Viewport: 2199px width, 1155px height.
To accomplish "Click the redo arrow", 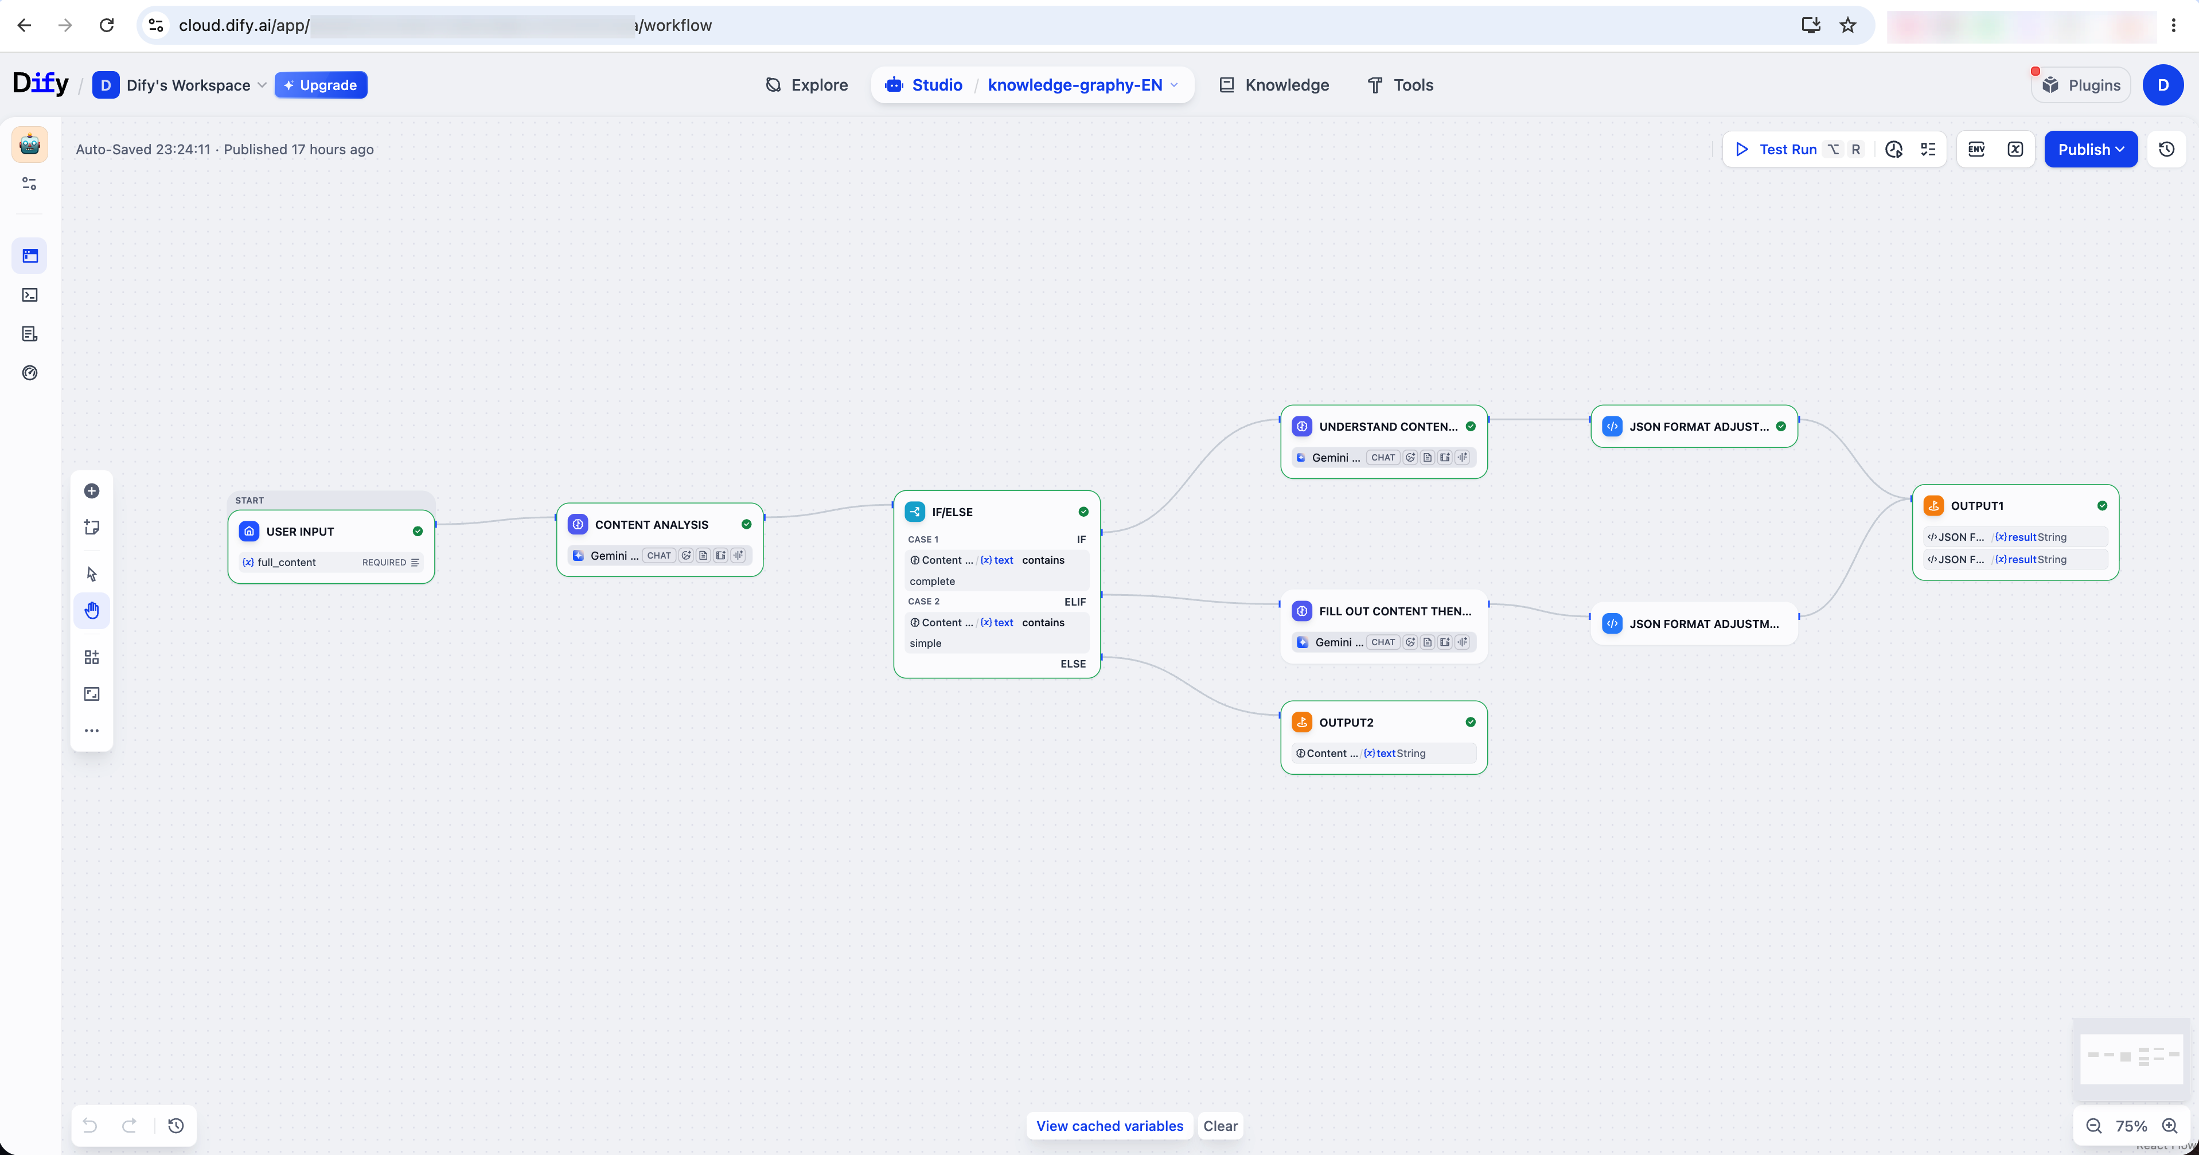I will click(x=129, y=1125).
